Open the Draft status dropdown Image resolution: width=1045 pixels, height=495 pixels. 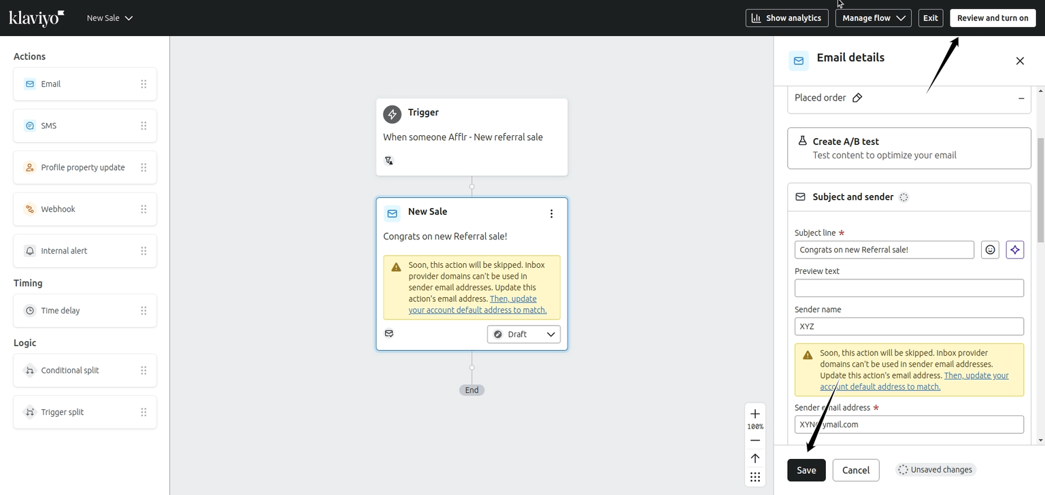click(523, 334)
